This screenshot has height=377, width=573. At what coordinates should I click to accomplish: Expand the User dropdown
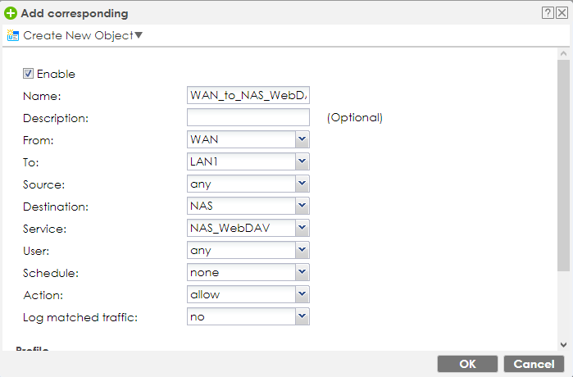302,250
